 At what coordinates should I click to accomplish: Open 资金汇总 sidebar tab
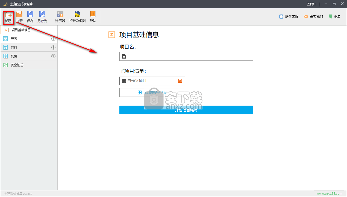pyautogui.click(x=29, y=65)
